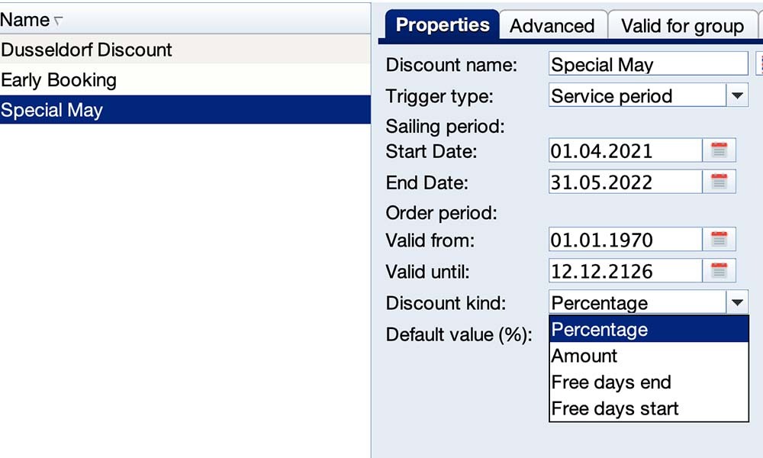Click into the Discount name text field
The image size is (763, 458).
(648, 65)
